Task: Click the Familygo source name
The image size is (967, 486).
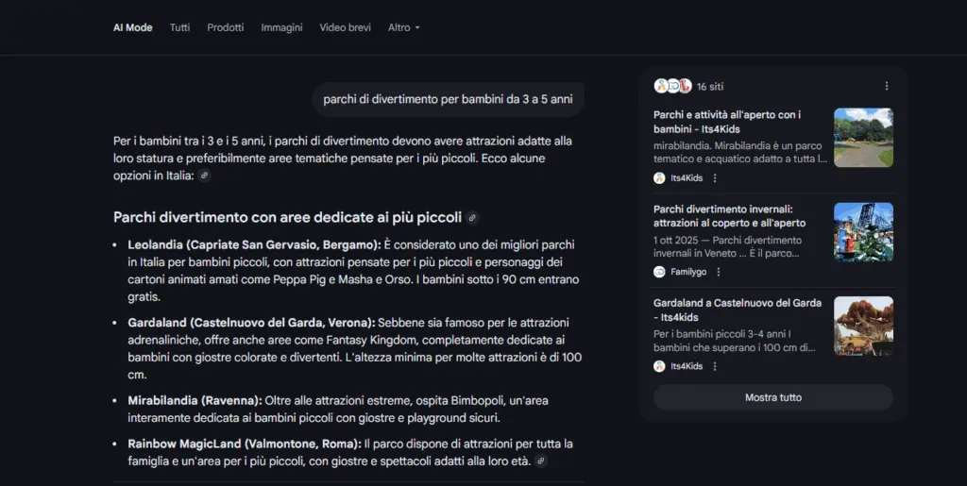Action: tap(688, 272)
